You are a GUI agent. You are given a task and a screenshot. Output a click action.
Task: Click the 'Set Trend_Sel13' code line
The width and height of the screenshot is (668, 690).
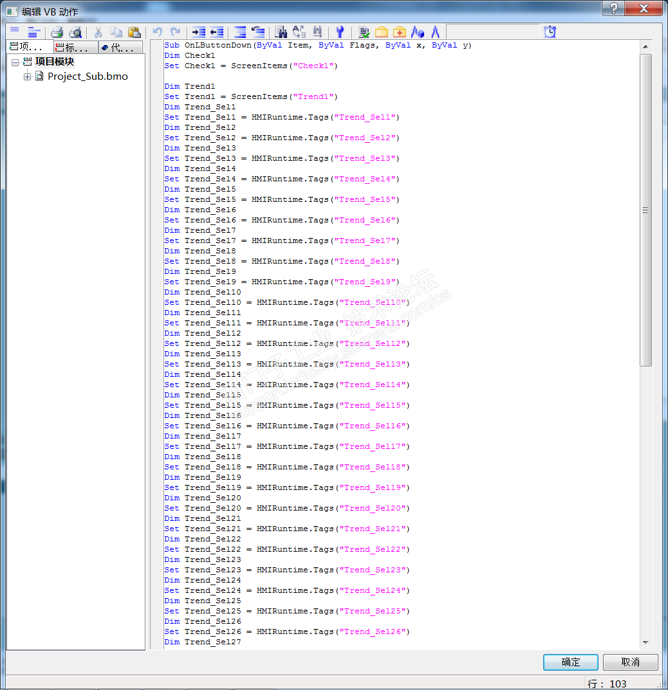(287, 364)
